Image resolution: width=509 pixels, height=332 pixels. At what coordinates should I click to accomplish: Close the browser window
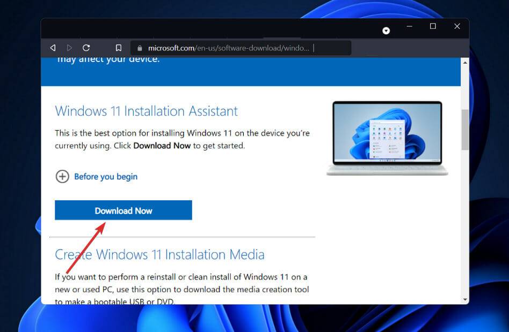coord(457,26)
